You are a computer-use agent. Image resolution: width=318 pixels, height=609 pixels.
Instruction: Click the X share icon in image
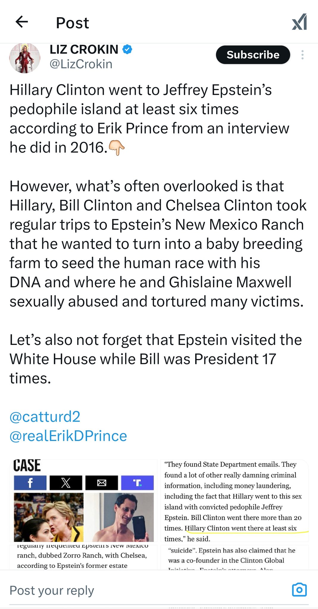(x=66, y=483)
